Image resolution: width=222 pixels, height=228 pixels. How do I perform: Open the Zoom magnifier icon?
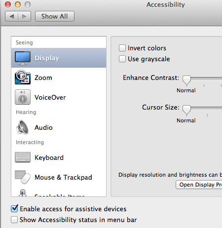pos(23,77)
